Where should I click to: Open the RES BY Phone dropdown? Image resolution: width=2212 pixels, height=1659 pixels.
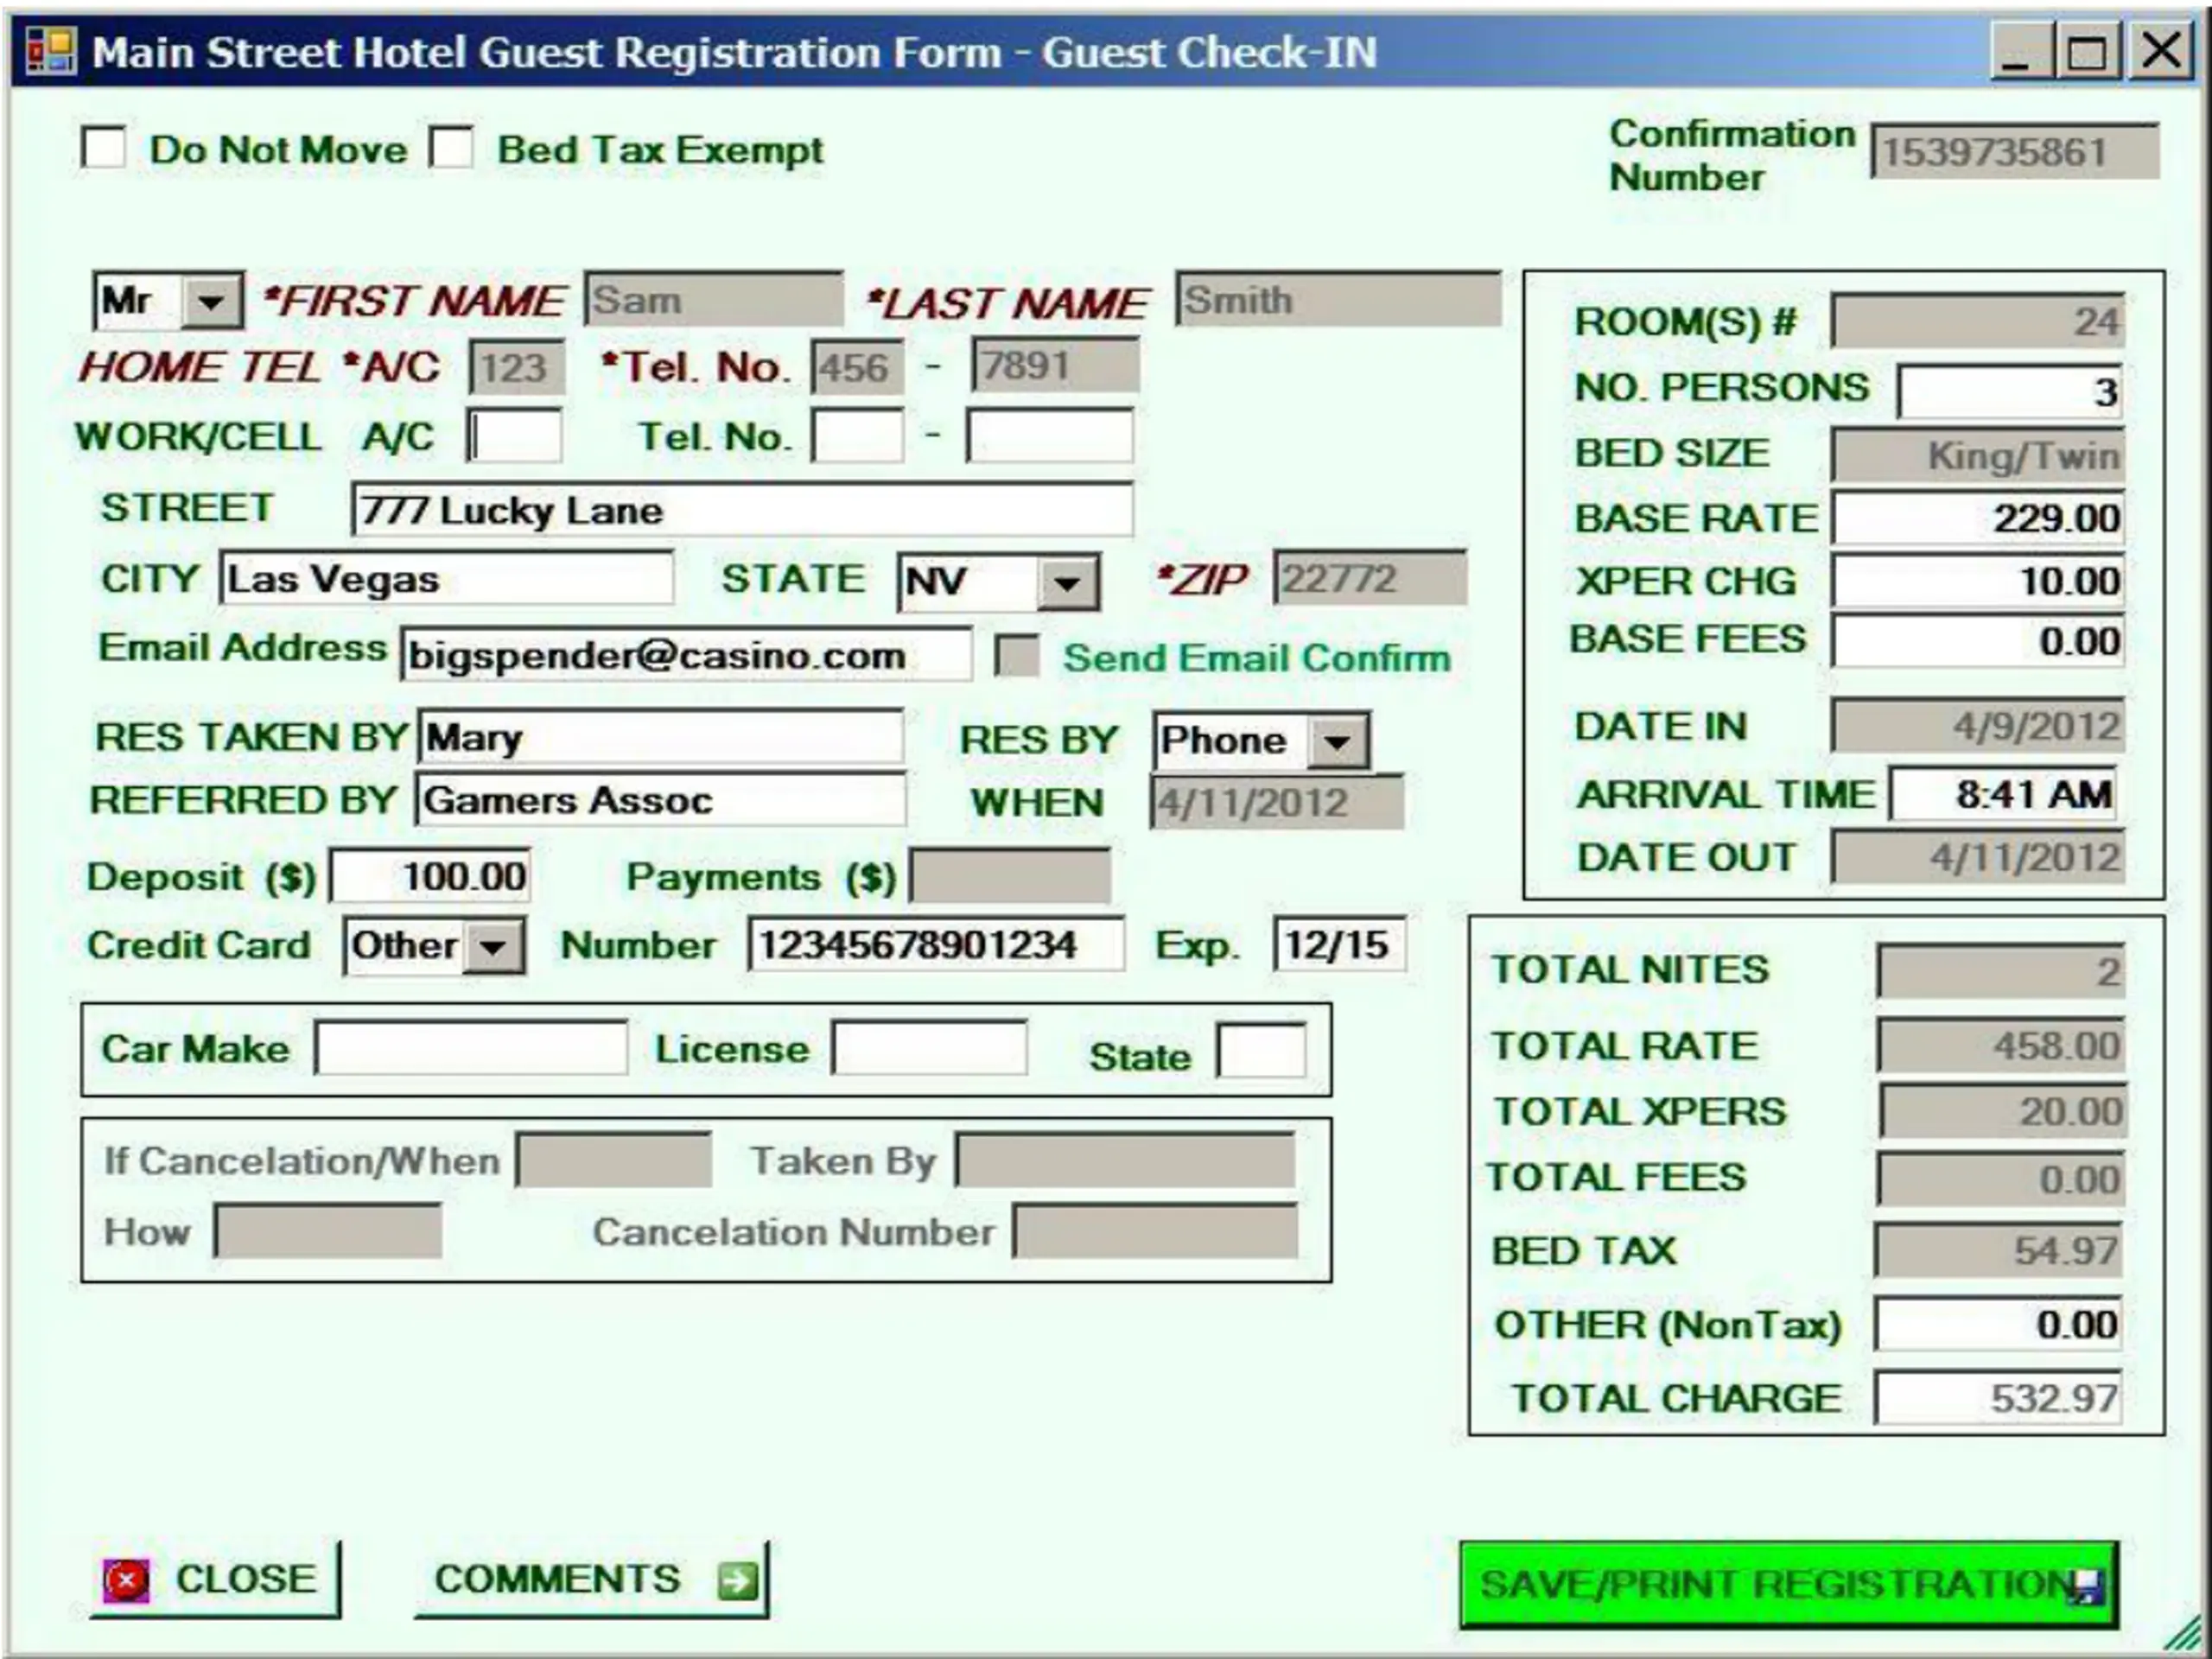1338,741
